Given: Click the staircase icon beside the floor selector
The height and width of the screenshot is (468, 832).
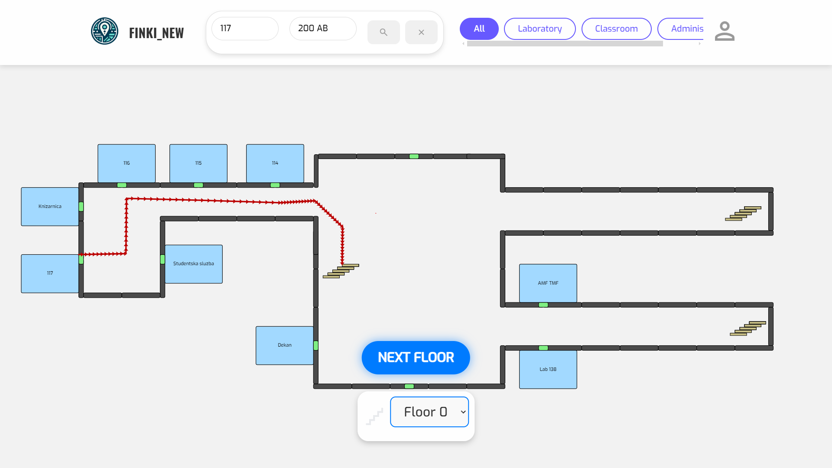Looking at the screenshot, I should click(374, 416).
